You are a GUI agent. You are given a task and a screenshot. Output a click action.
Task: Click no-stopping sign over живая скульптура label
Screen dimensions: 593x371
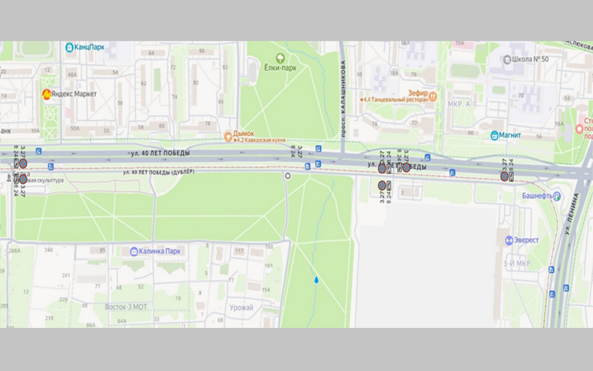tap(23, 179)
